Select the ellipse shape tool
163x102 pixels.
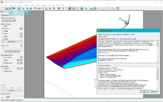click(113, 8)
